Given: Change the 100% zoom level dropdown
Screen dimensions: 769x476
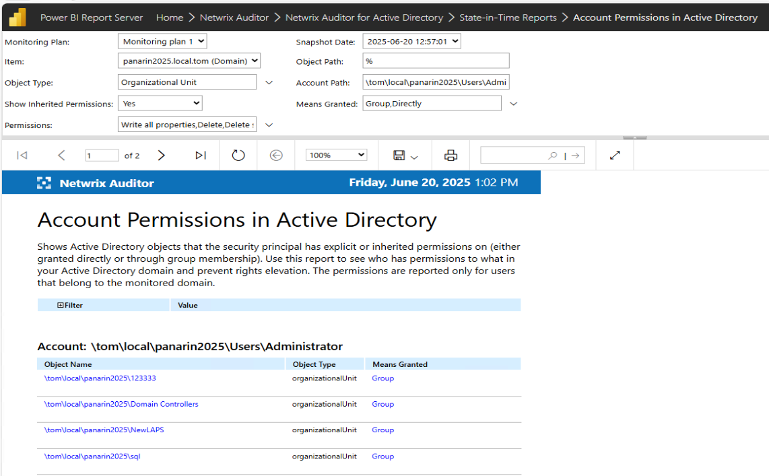Looking at the screenshot, I should click(336, 156).
